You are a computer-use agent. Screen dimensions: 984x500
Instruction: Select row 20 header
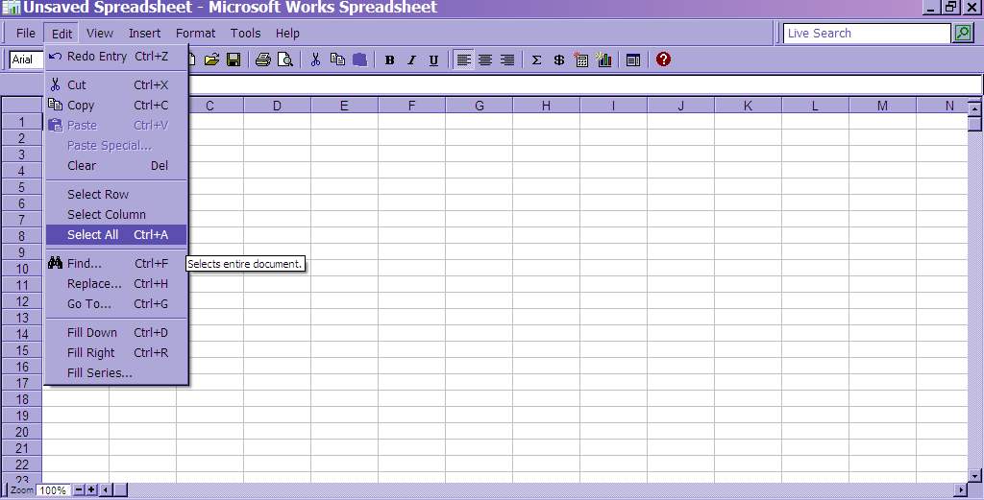21,432
